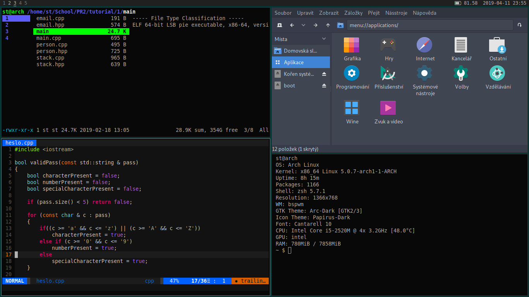Click the reload icon right of the address bar
Viewport: 529px width, 297px height.
click(519, 25)
